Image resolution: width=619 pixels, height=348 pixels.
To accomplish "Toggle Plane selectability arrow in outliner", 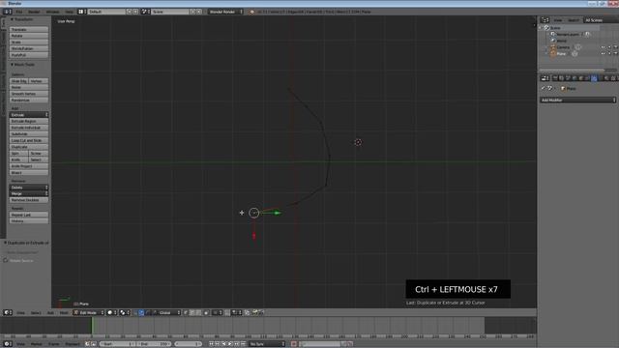I will 609,54.
